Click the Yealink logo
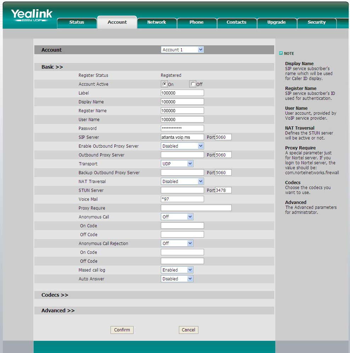350x353 pixels. [x=32, y=15]
